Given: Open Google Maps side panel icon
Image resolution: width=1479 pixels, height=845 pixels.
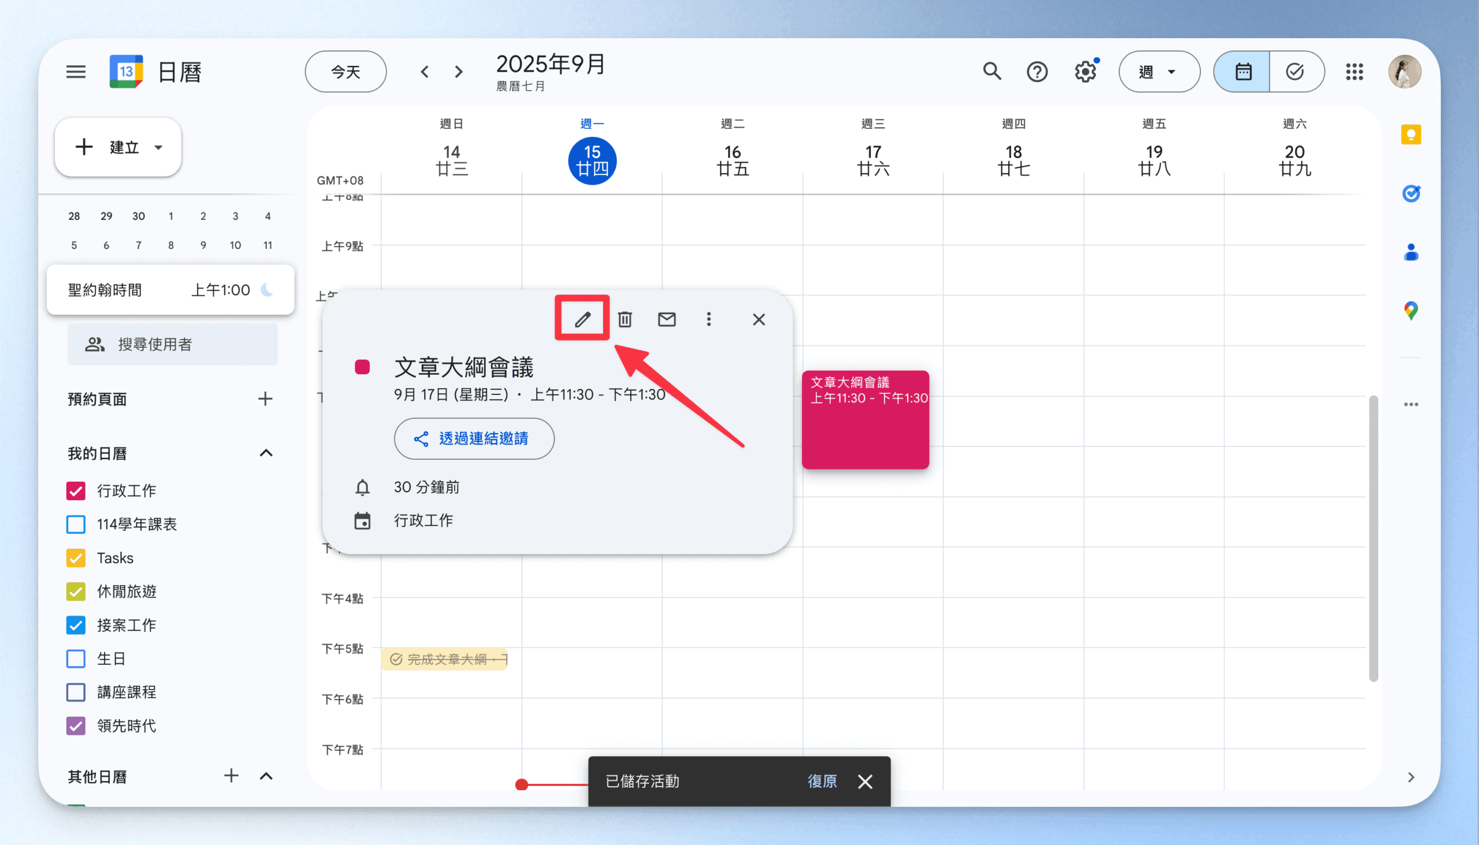Looking at the screenshot, I should [x=1410, y=311].
